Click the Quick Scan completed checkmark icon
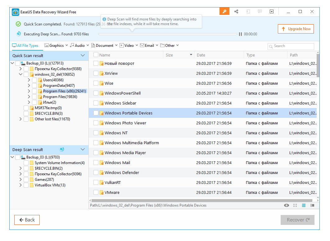Screen dimensions: 330x241 pos(18,24)
